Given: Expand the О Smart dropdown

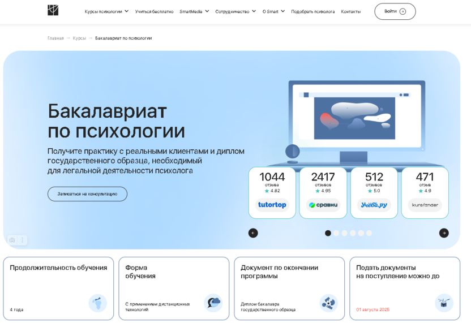Looking at the screenshot, I should tap(273, 11).
